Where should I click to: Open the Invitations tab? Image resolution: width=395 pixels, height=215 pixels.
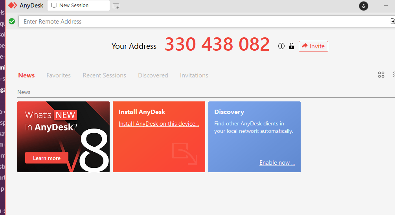[x=194, y=75]
